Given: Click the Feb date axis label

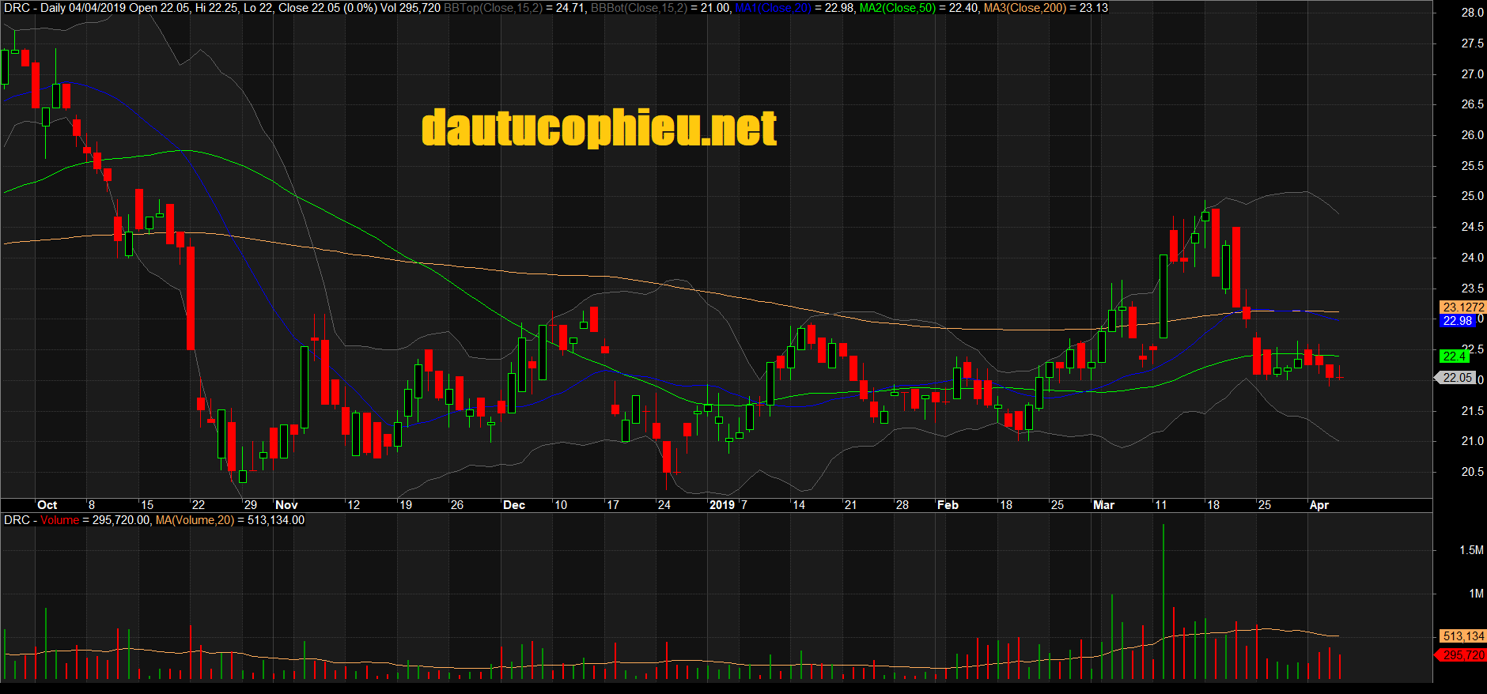Looking at the screenshot, I should tap(948, 505).
